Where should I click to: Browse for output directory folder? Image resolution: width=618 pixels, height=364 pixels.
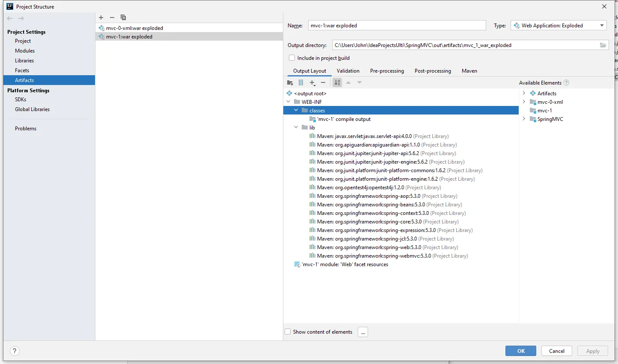coord(603,45)
